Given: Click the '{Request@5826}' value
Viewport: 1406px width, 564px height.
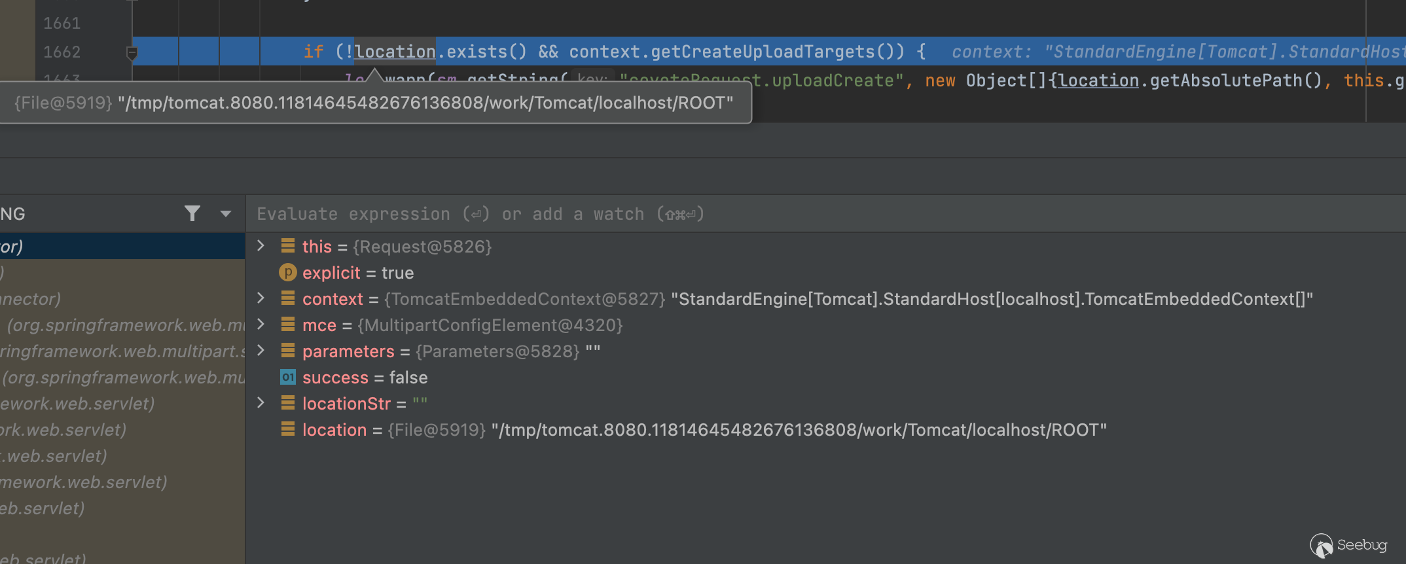Looking at the screenshot, I should (422, 247).
